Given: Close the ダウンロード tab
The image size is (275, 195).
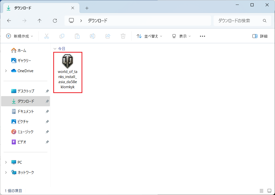Looking at the screenshot, I should click(x=73, y=8).
